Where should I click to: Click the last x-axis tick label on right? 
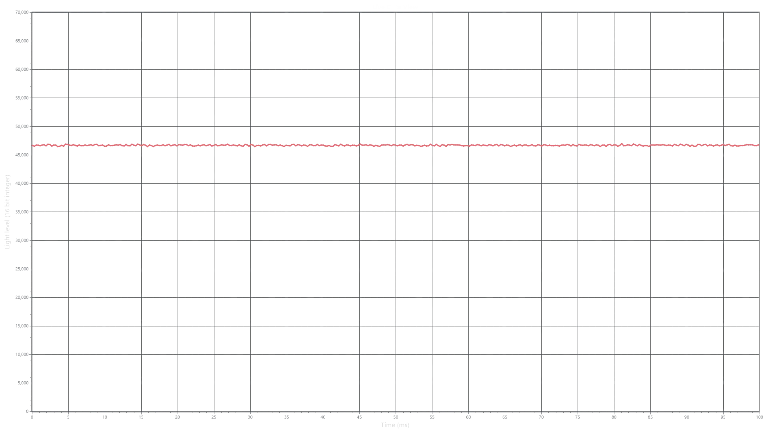[x=759, y=416]
